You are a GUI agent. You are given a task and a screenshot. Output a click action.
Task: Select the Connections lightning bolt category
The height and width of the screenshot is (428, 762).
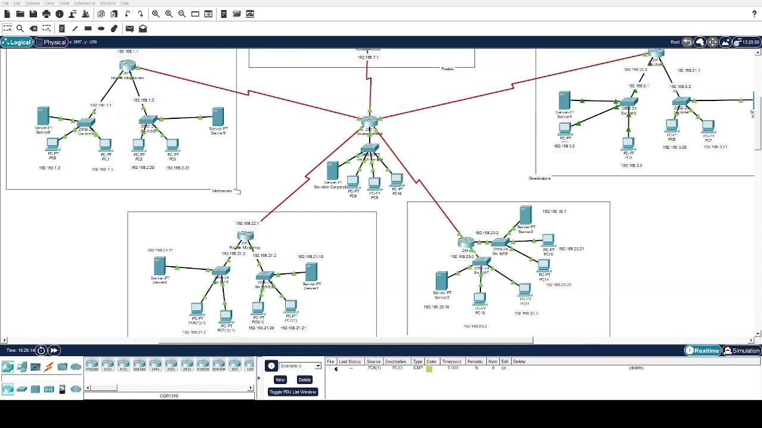tap(49, 367)
